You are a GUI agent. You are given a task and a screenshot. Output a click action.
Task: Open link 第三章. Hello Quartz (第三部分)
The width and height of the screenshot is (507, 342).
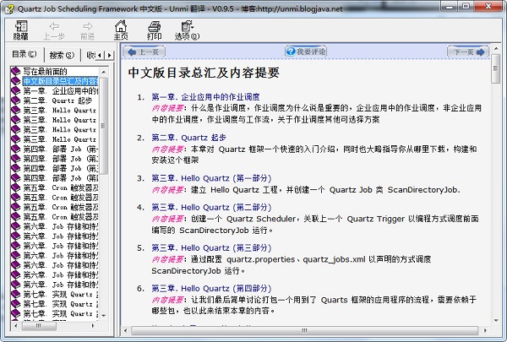point(211,248)
